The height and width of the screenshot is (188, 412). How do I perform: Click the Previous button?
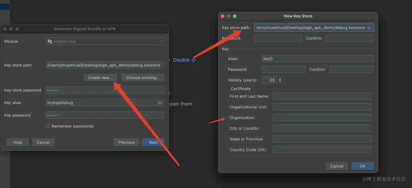click(126, 142)
